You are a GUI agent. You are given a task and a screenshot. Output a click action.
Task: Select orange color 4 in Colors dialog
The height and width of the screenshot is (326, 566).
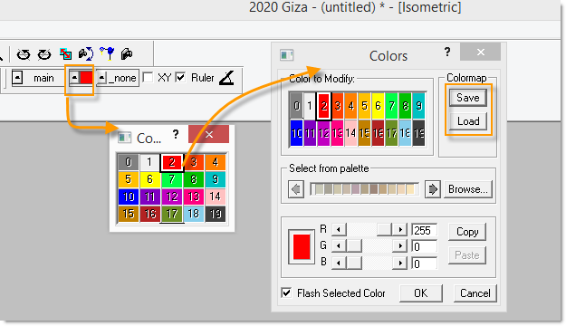pyautogui.click(x=350, y=106)
